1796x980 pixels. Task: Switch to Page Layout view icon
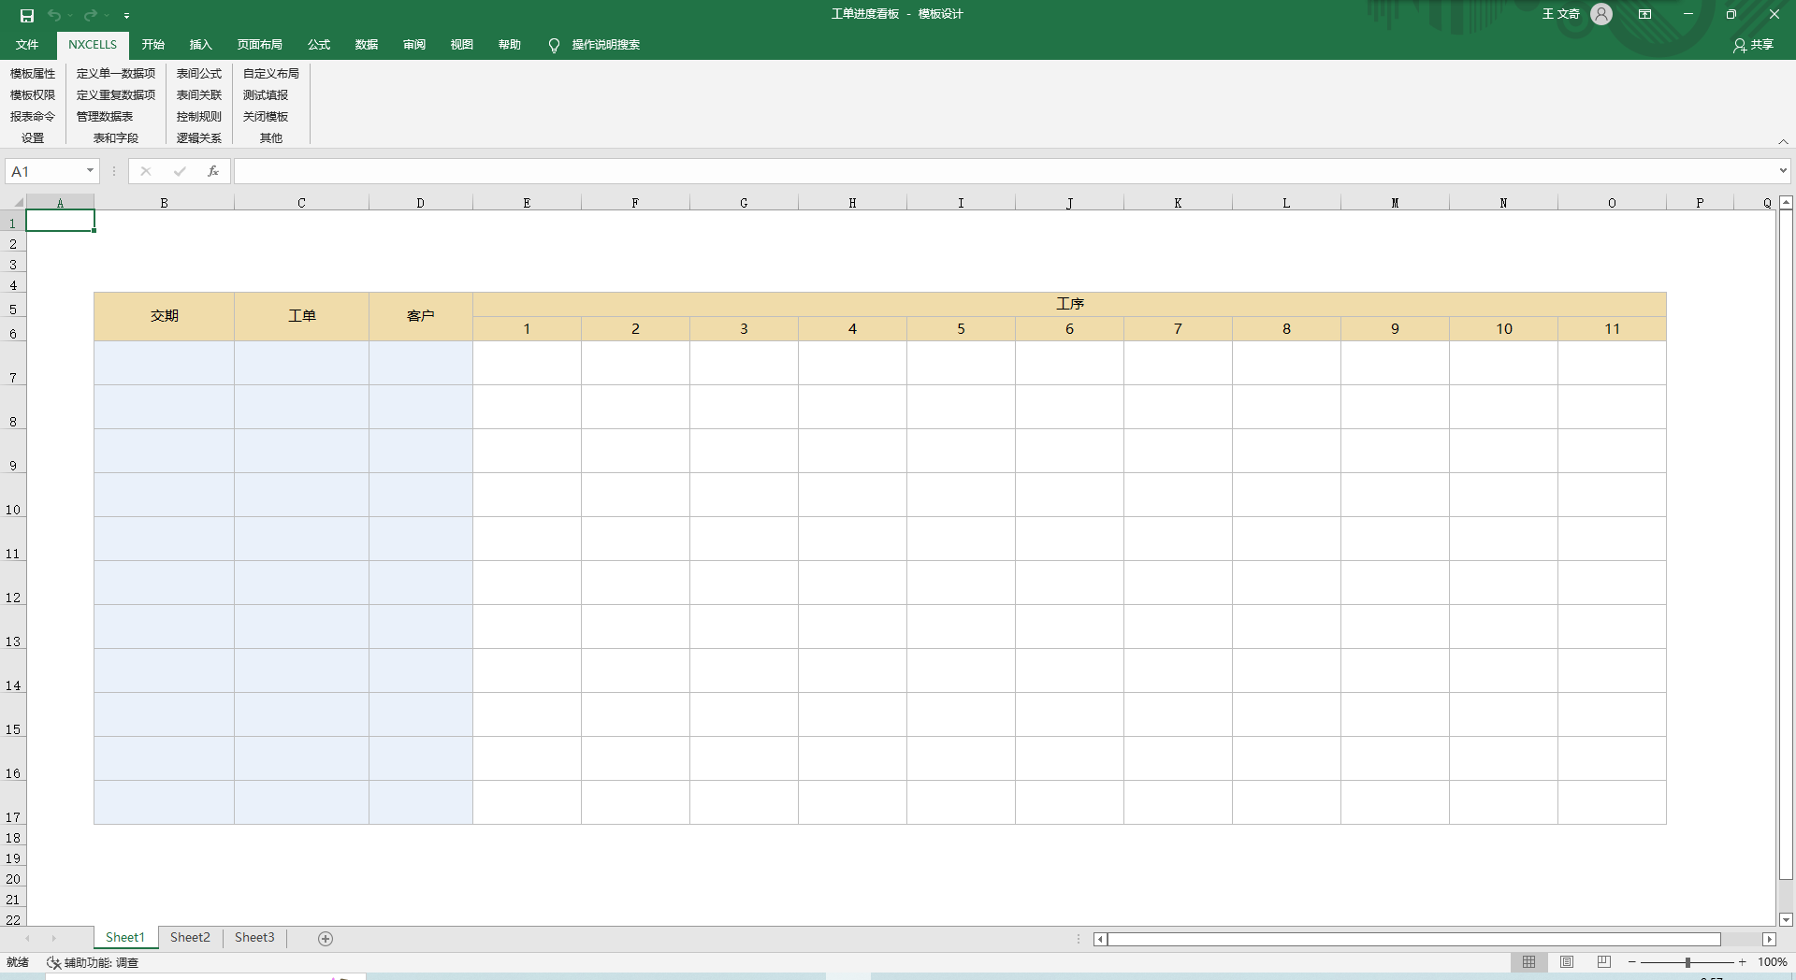pos(1567,962)
